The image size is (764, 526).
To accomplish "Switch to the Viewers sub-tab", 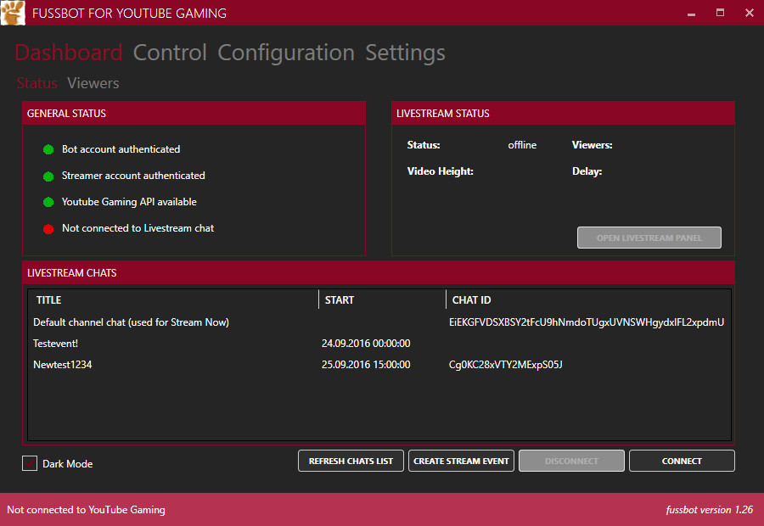I will pos(93,83).
